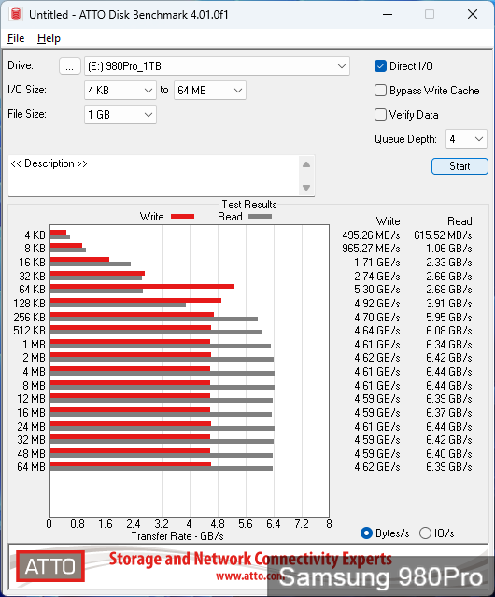Open the www.atto.com link
Image resolution: width=495 pixels, height=597 pixels.
tap(250, 576)
